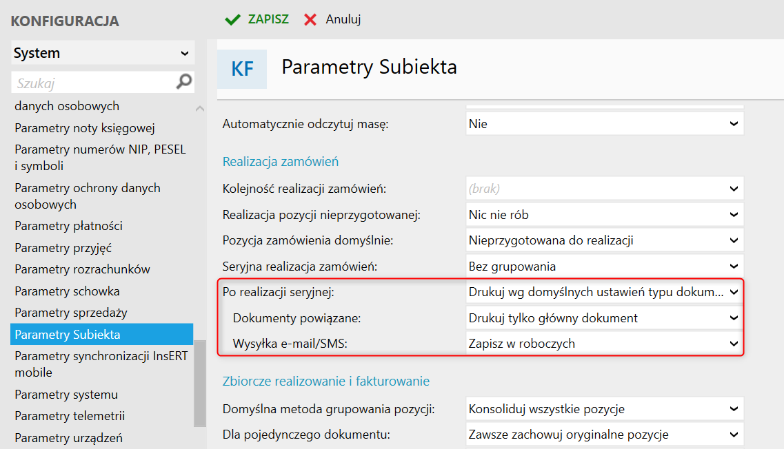Click the magnifying glass search icon
This screenshot has width=784, height=449.
pyautogui.click(x=184, y=83)
